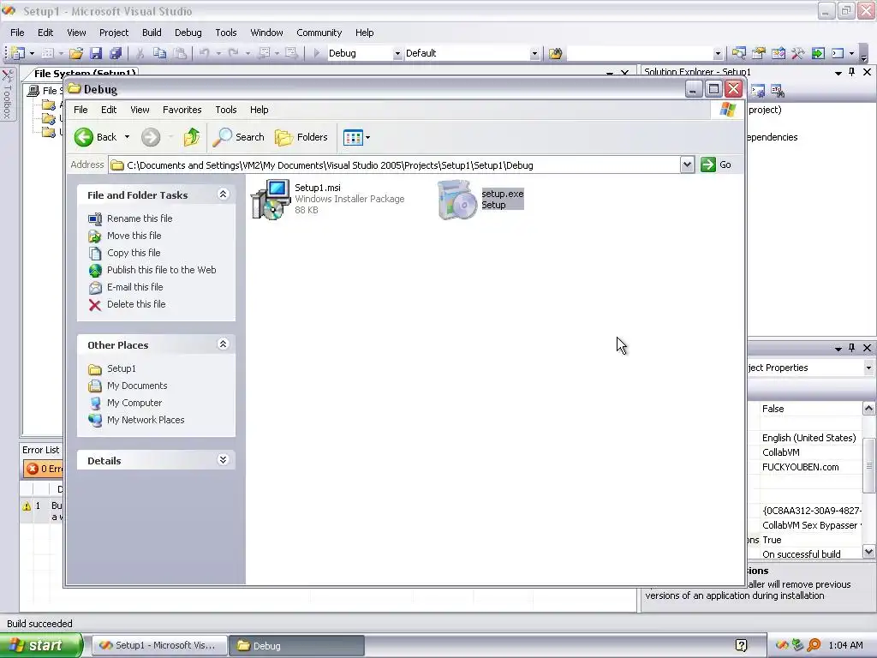
Task: Open Debug configuration dropdown in Visual Studio
Action: [x=397, y=54]
